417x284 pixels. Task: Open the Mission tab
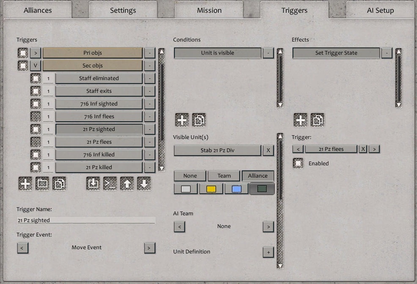click(x=209, y=10)
